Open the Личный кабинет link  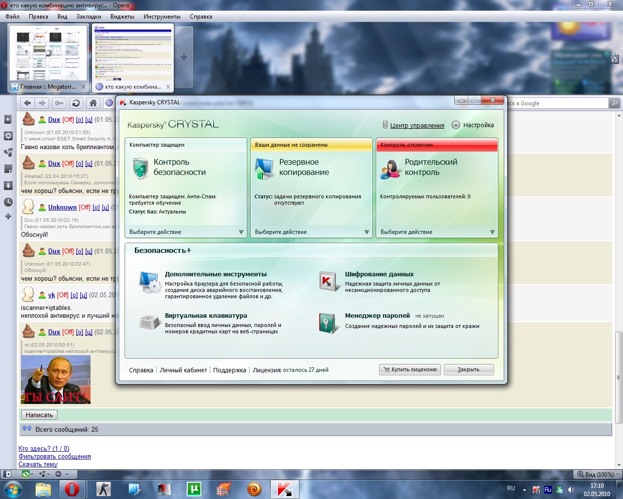[x=183, y=370]
